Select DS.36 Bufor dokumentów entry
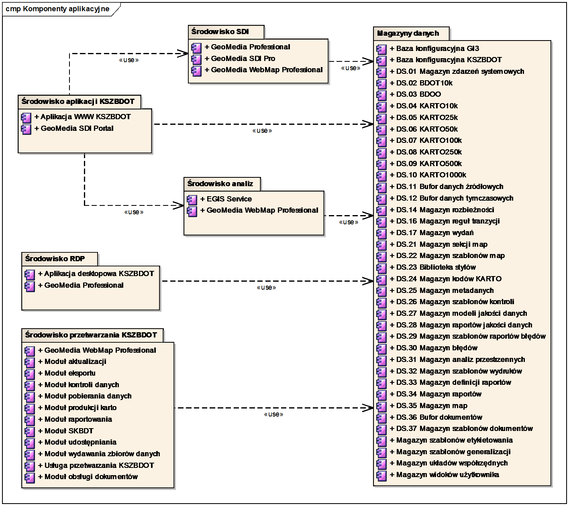 [436, 417]
